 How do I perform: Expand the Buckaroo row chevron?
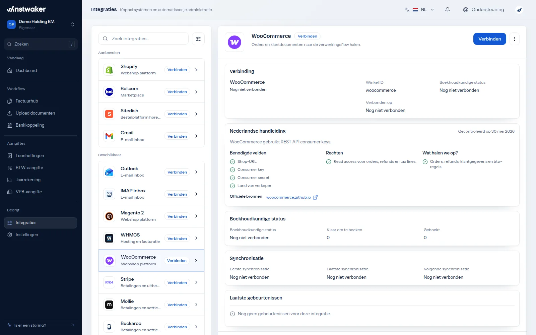(x=196, y=327)
